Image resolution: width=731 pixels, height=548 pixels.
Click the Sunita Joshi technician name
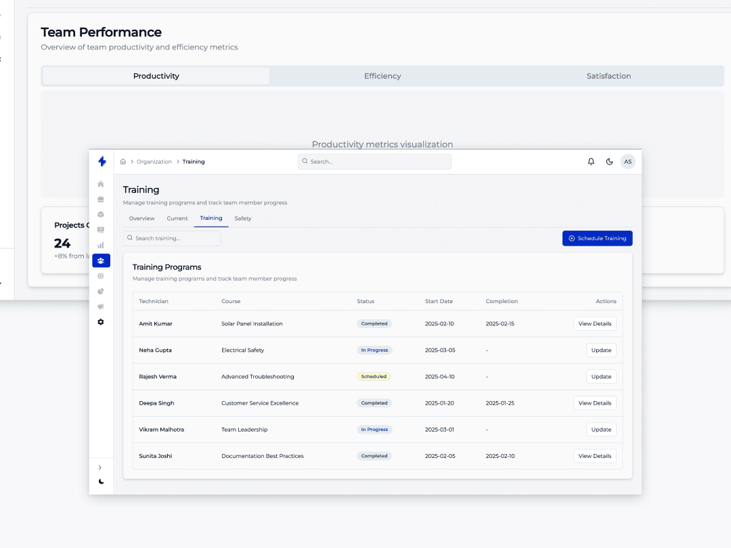pyautogui.click(x=155, y=456)
